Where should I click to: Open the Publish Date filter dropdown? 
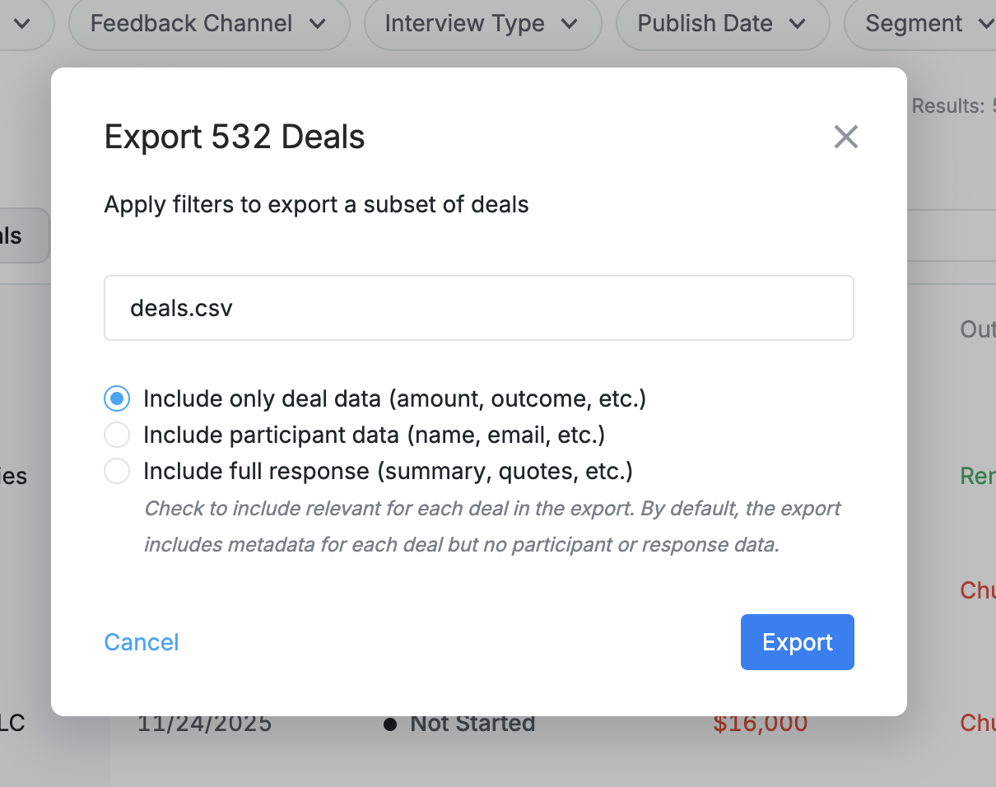(x=722, y=24)
